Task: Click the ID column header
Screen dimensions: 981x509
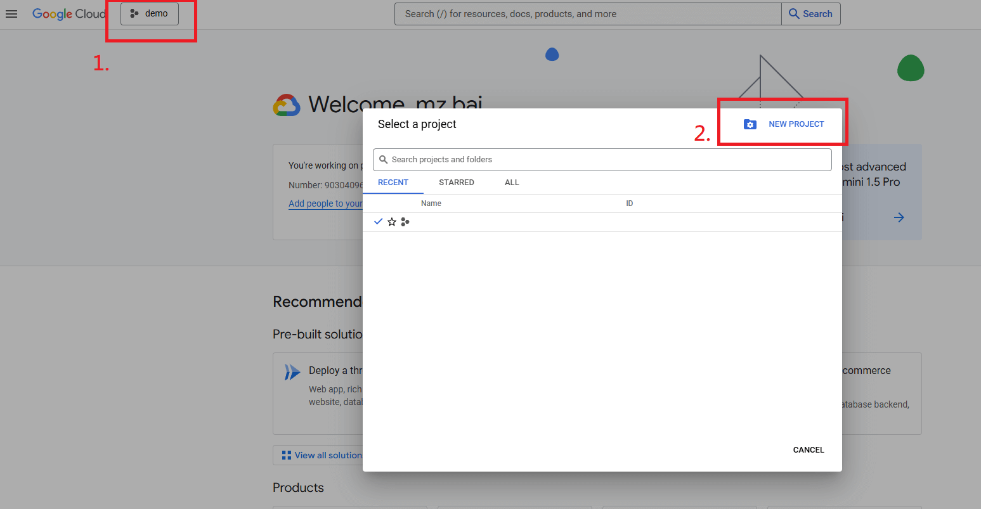Action: point(630,203)
